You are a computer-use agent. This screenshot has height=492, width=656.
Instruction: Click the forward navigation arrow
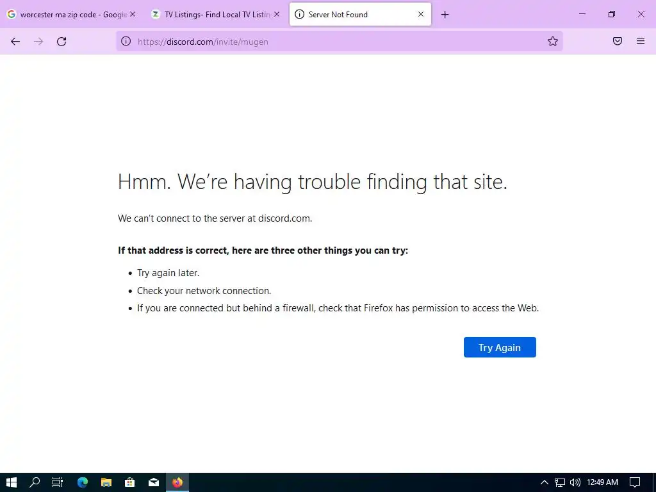coord(38,42)
